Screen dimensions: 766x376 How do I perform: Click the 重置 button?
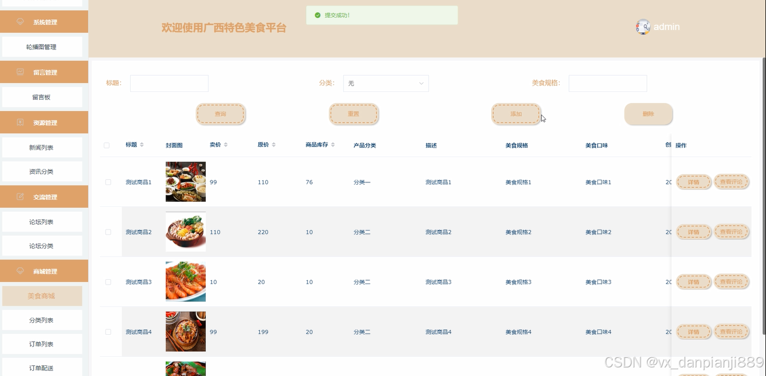tap(354, 114)
